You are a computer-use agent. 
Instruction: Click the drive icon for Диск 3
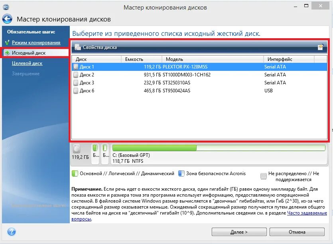tap(76, 83)
